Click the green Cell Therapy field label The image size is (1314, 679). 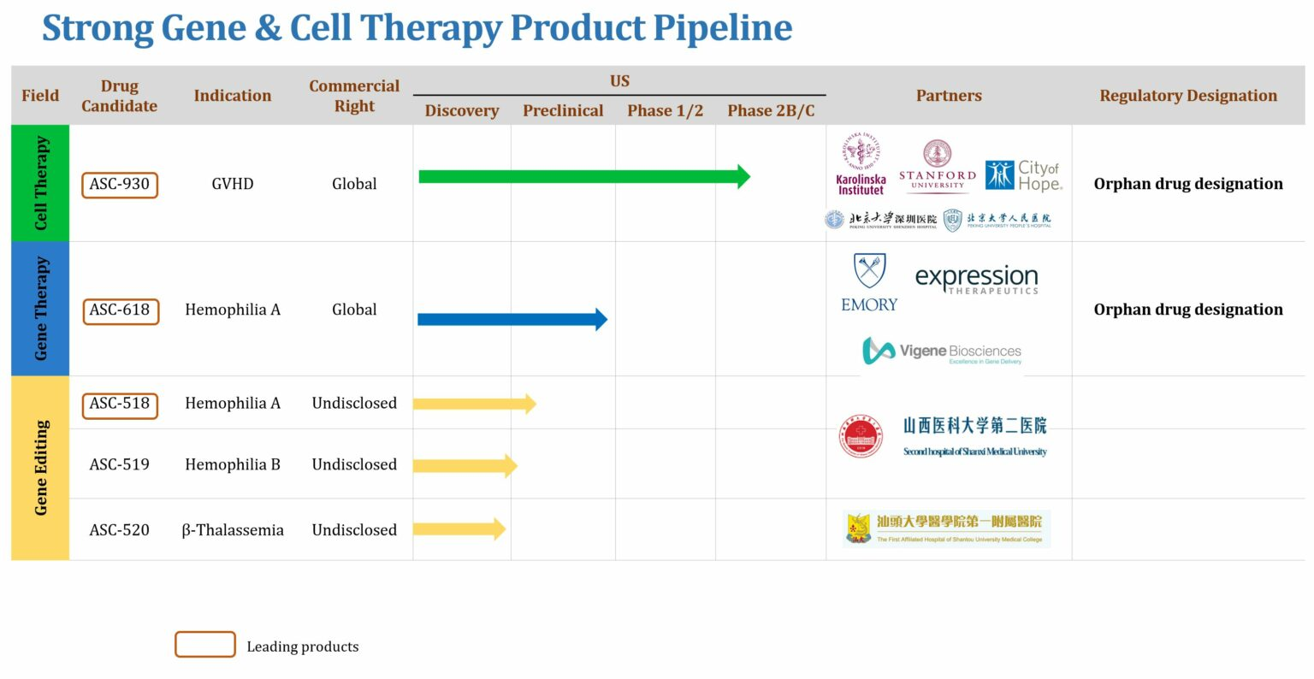(40, 183)
